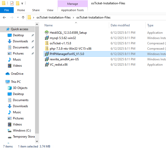The height and width of the screenshot is (149, 166).
Task: Select the mysql-5.5.62-win32 installer icon
Action: (x=47, y=38)
